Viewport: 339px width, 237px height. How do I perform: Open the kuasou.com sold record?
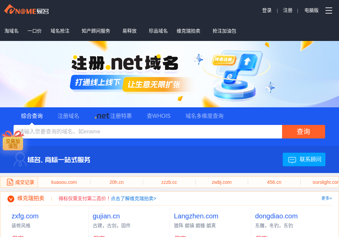pyautogui.click(x=64, y=182)
